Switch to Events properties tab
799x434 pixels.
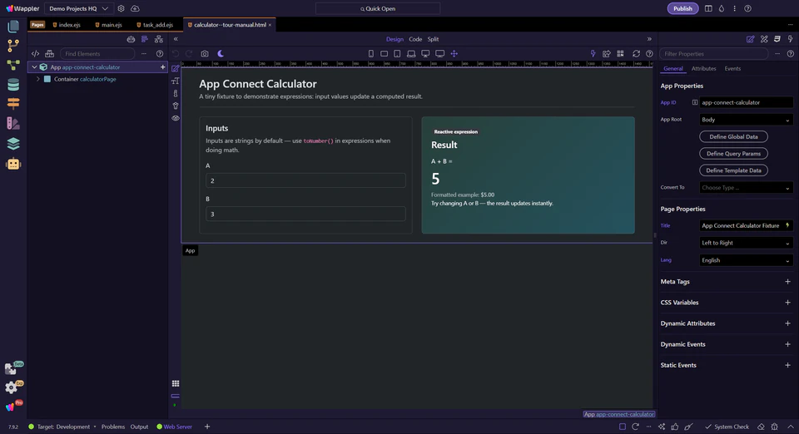click(x=732, y=69)
